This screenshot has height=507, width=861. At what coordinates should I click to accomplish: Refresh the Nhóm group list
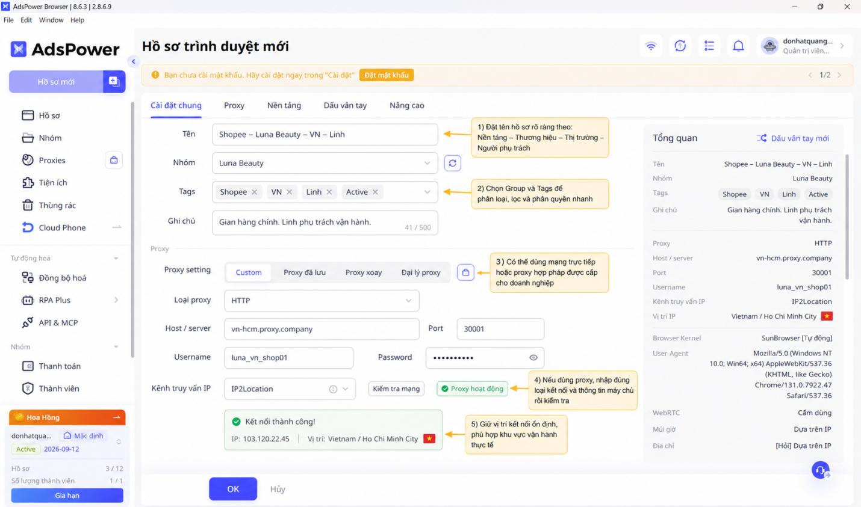(452, 163)
